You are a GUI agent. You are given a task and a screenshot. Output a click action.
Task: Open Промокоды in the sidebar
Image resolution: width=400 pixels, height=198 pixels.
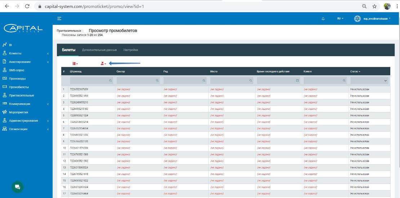click(17, 78)
